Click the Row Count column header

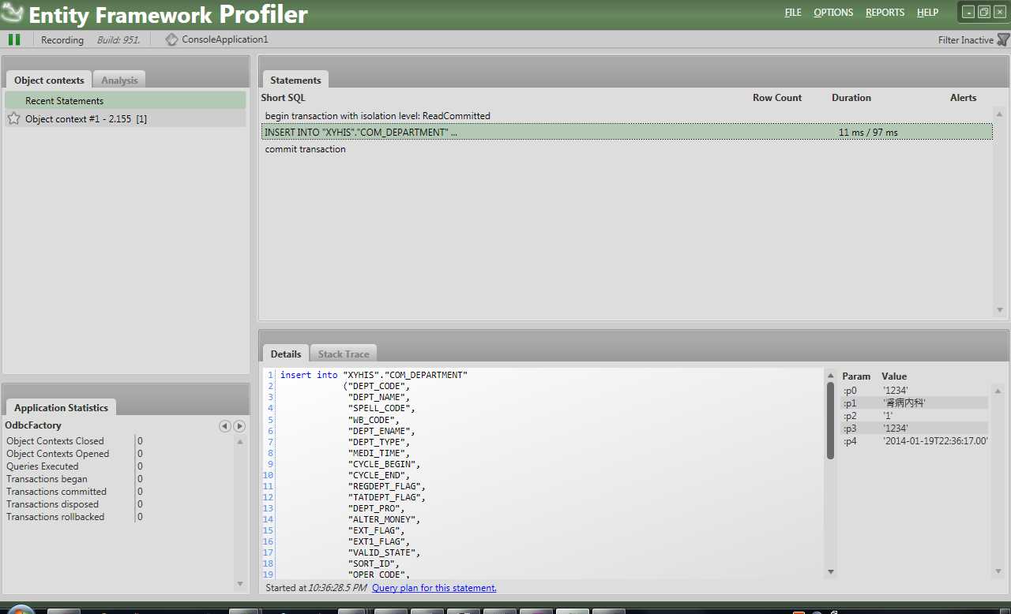777,98
